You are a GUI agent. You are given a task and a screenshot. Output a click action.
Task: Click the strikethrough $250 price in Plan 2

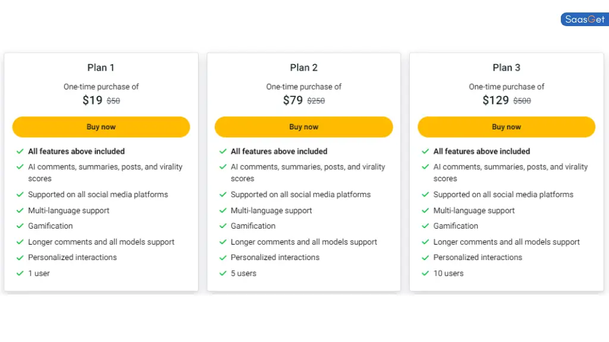[x=316, y=101]
